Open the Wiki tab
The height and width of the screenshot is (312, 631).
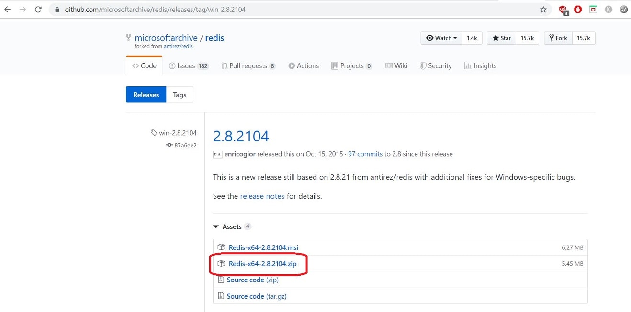pos(396,66)
